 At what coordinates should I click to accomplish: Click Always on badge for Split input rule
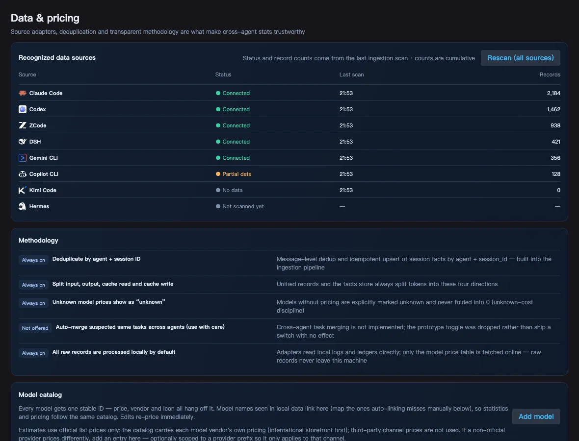pos(33,285)
